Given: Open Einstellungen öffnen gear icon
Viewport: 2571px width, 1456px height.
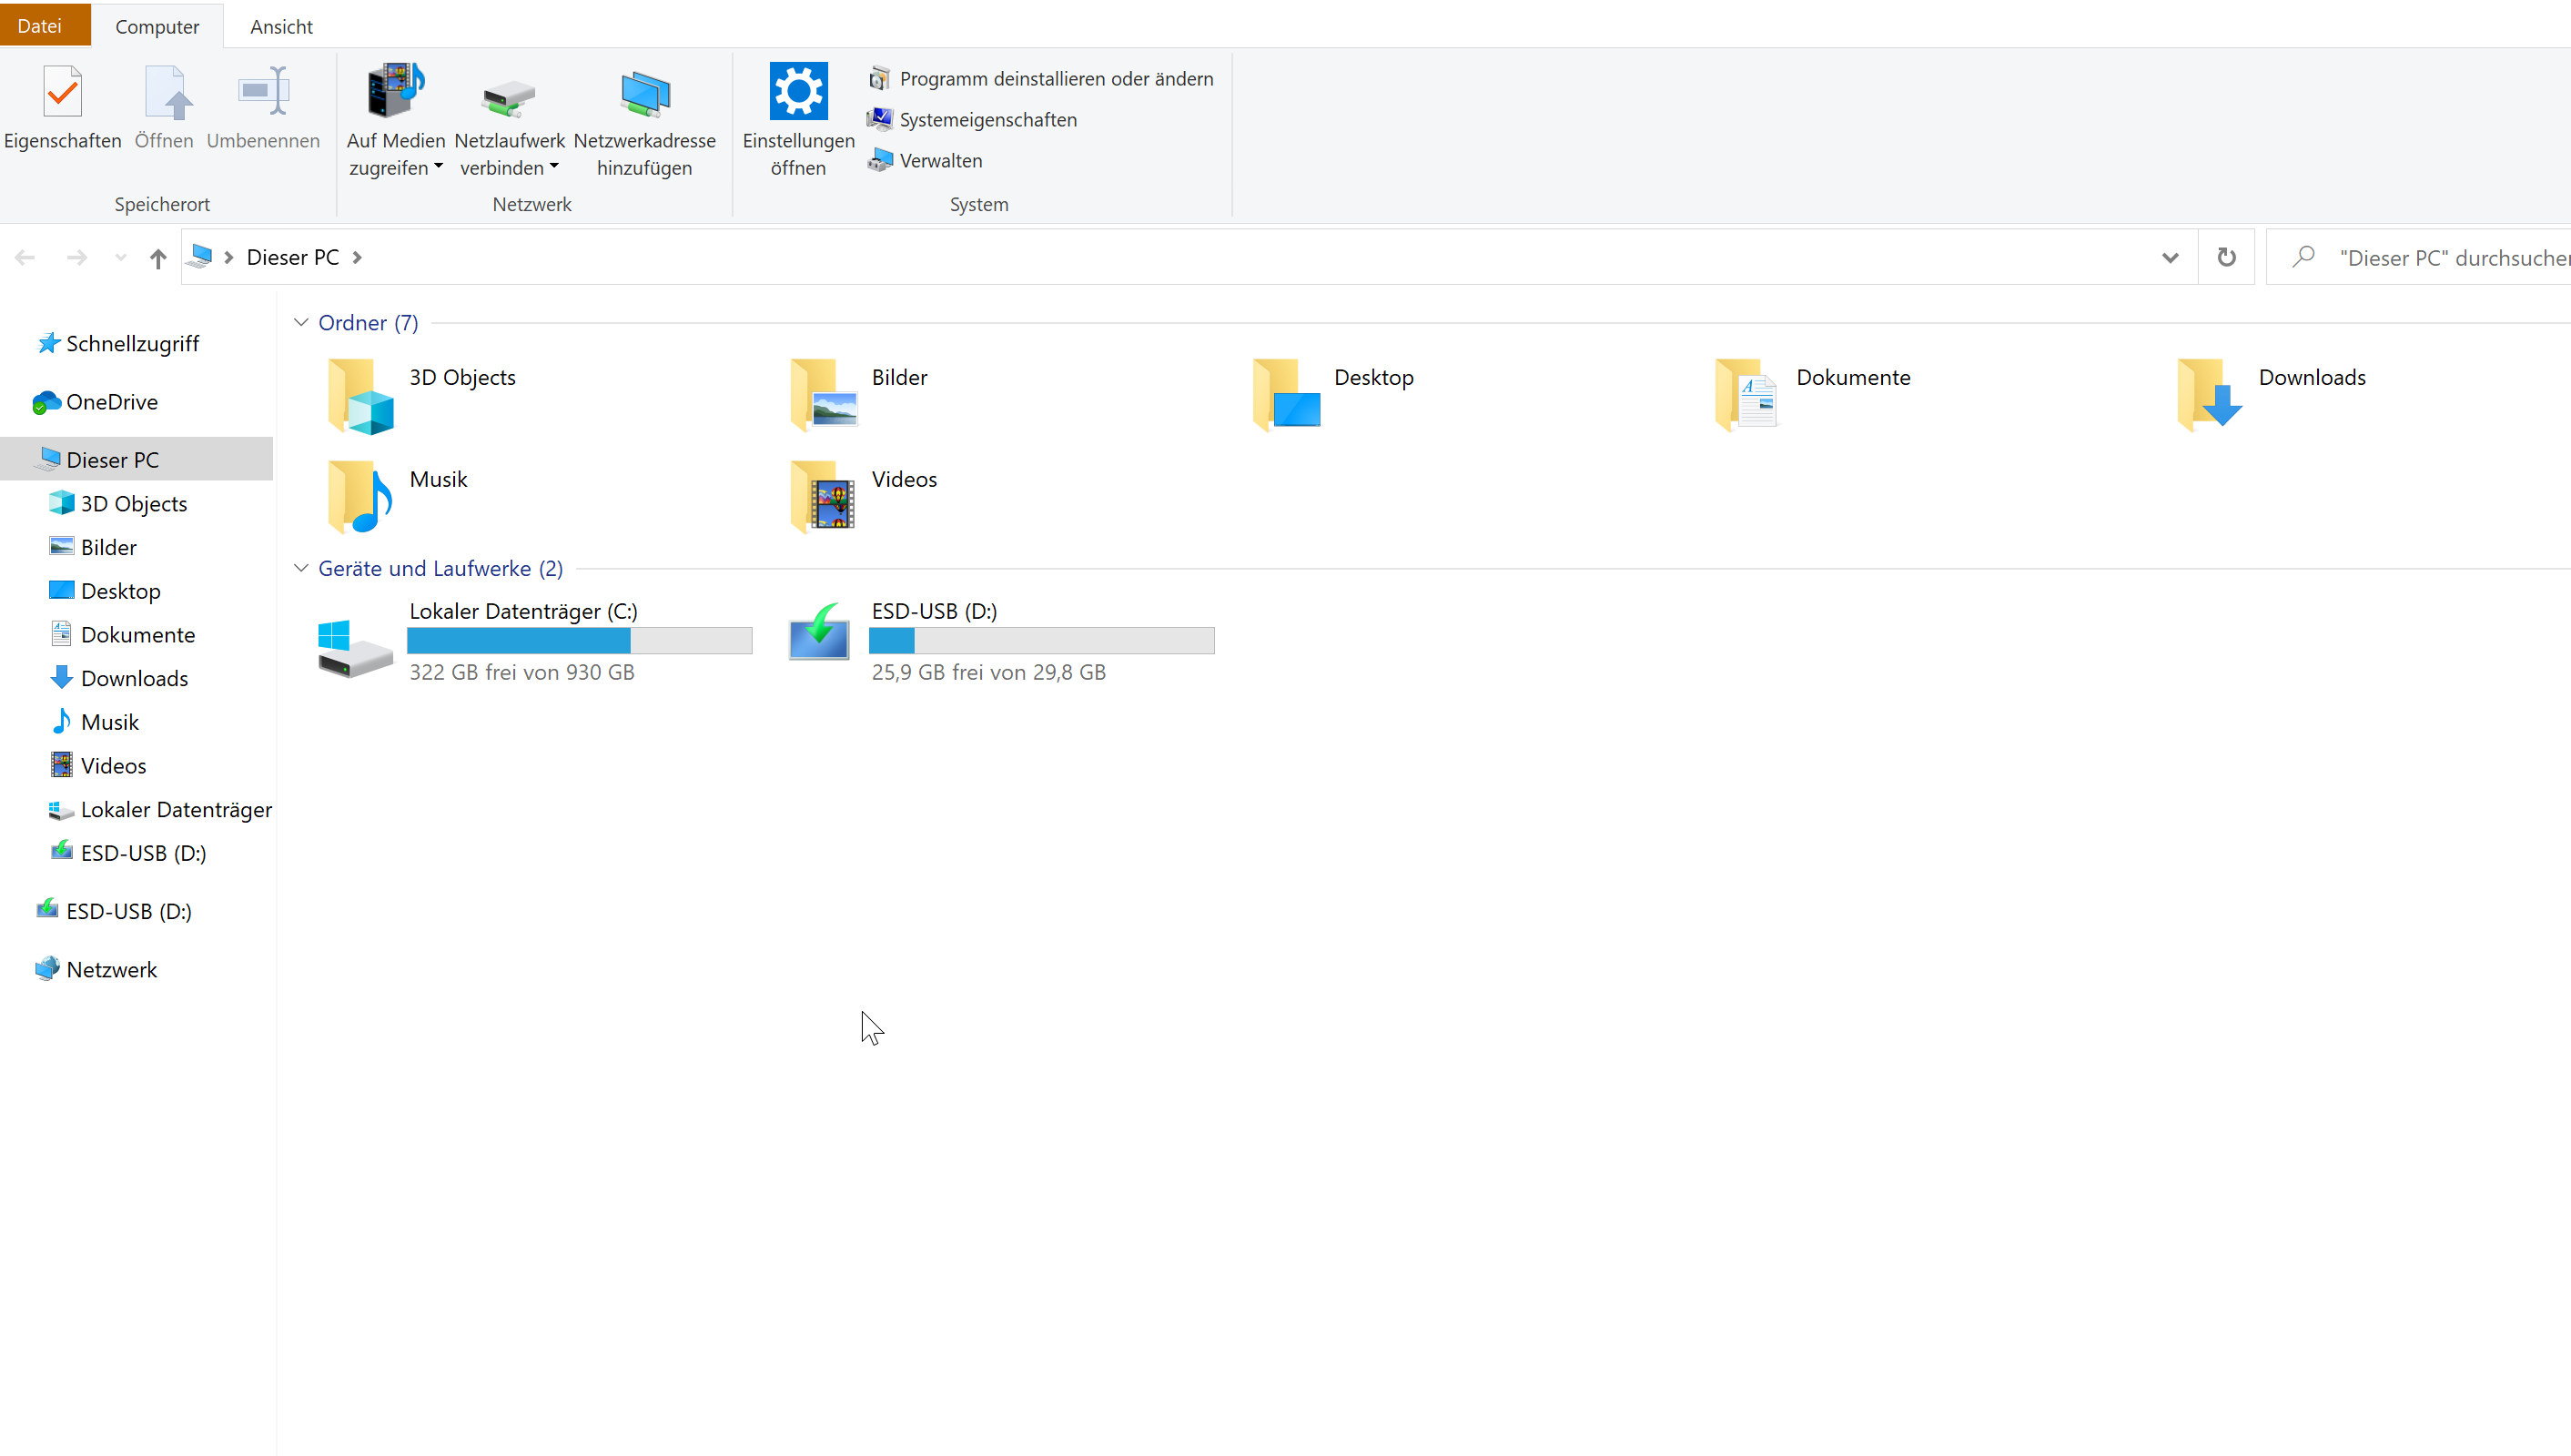Looking at the screenshot, I should click(797, 92).
